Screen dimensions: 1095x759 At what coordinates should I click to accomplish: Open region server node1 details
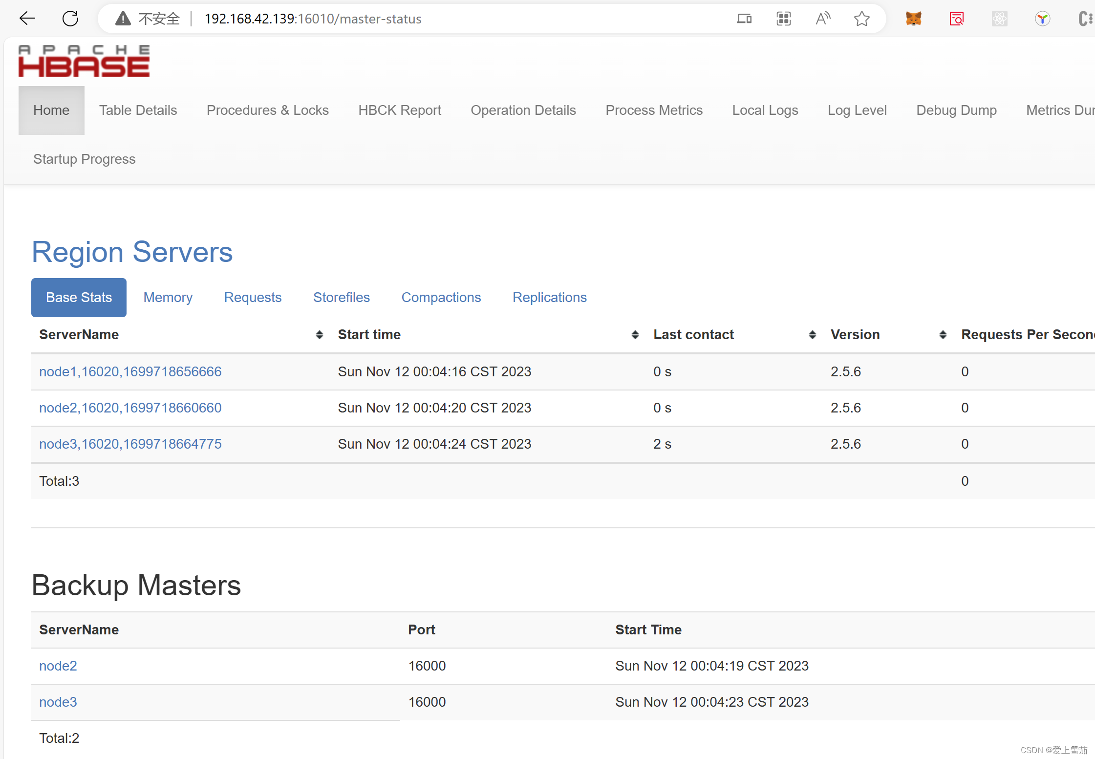tap(130, 371)
